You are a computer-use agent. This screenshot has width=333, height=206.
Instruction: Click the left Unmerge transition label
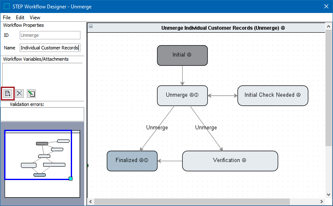click(157, 127)
